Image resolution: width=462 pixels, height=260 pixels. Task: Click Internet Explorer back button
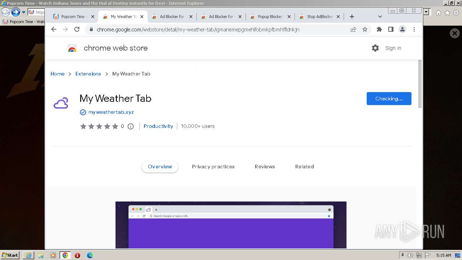5,12
